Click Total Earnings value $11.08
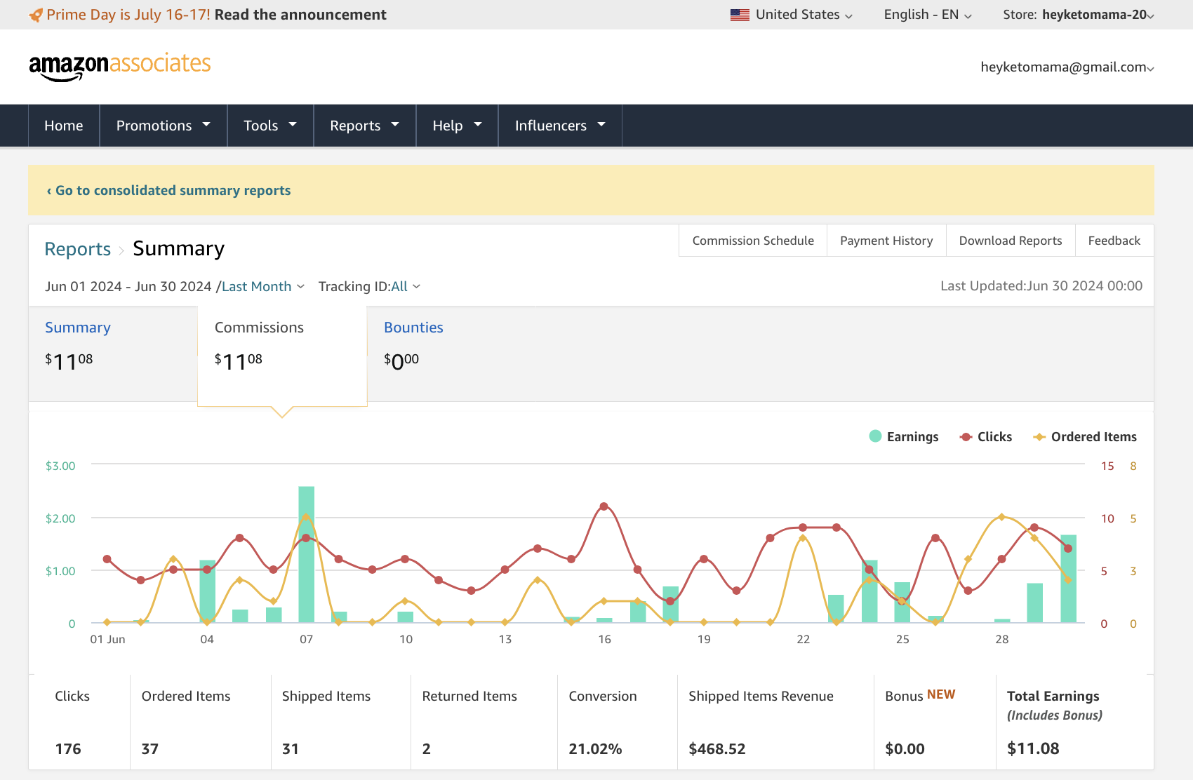Viewport: 1193px width, 780px height. click(x=1033, y=749)
